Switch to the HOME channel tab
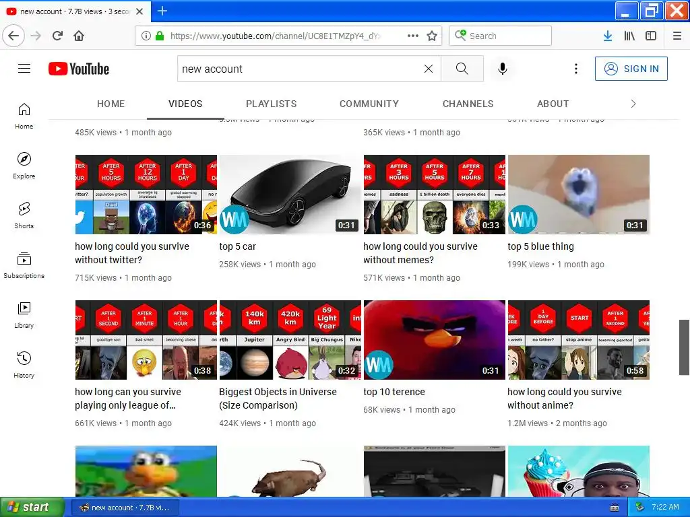Screen dimensions: 690x517 (x=111, y=104)
